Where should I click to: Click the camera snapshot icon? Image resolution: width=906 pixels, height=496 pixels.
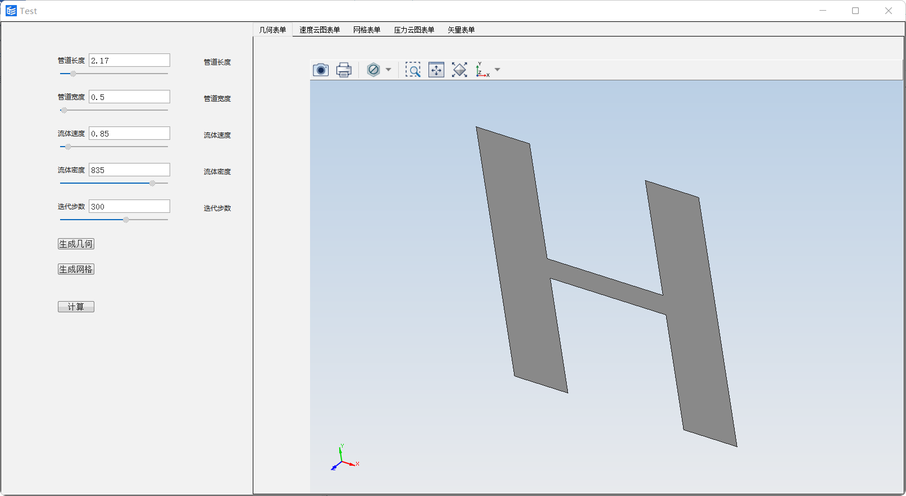click(321, 70)
